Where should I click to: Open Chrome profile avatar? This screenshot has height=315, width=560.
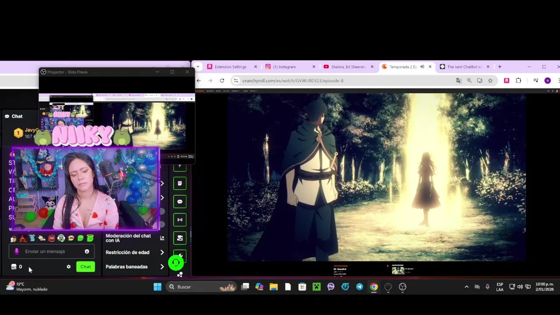547,80
